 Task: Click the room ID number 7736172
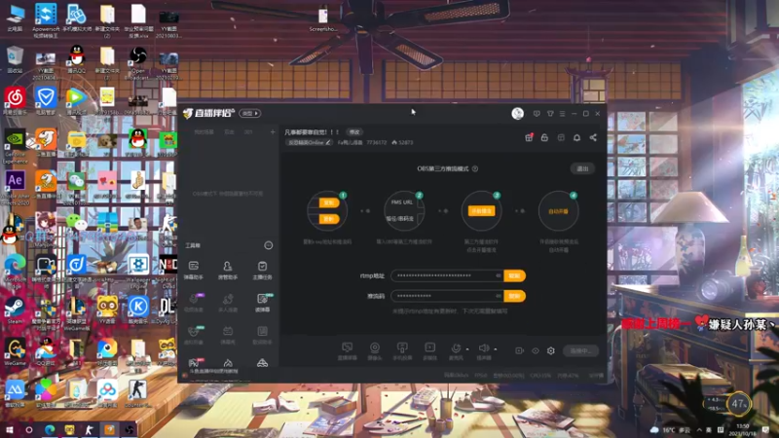pos(376,142)
